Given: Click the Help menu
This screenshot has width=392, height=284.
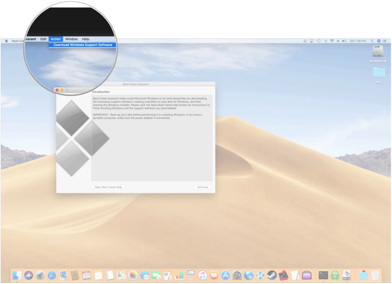Looking at the screenshot, I should [x=85, y=39].
